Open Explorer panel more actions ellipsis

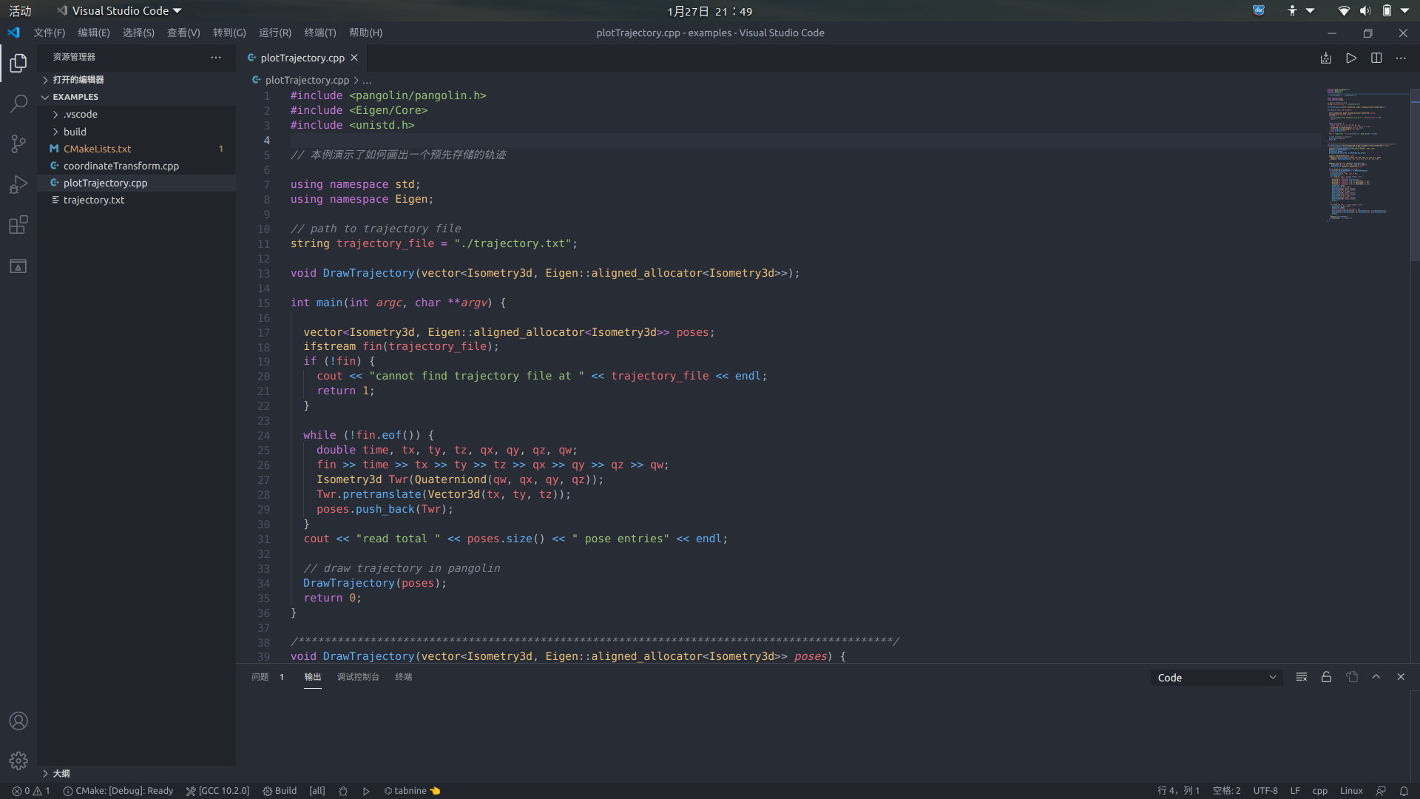click(x=216, y=57)
